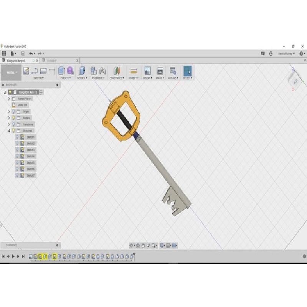Viewport: 307px width, 307px height.
Task: Open the CONSTRUCT menu
Action: point(117,78)
